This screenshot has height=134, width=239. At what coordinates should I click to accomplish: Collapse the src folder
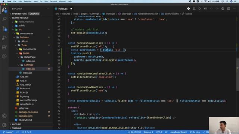[x=20, y=30]
